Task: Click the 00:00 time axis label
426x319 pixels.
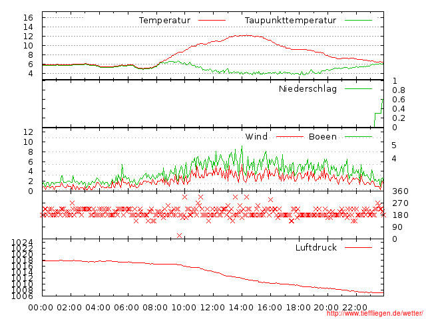Action: point(41,308)
